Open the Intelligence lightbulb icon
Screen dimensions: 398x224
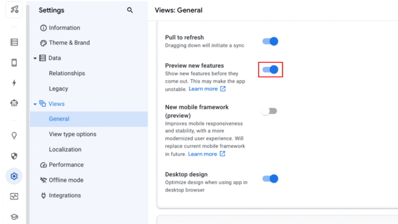[14, 135]
